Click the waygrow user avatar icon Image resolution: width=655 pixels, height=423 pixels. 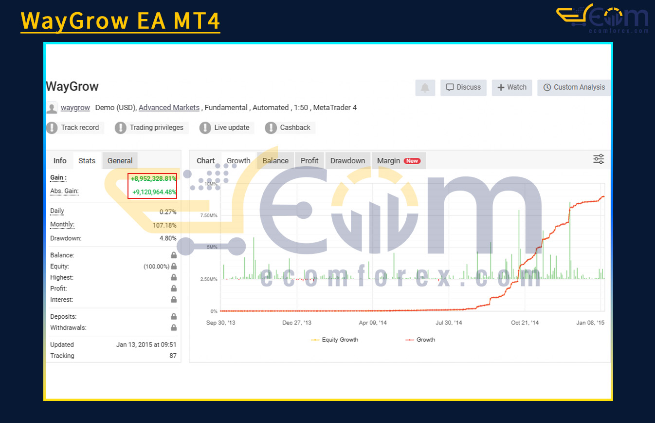[x=52, y=108]
